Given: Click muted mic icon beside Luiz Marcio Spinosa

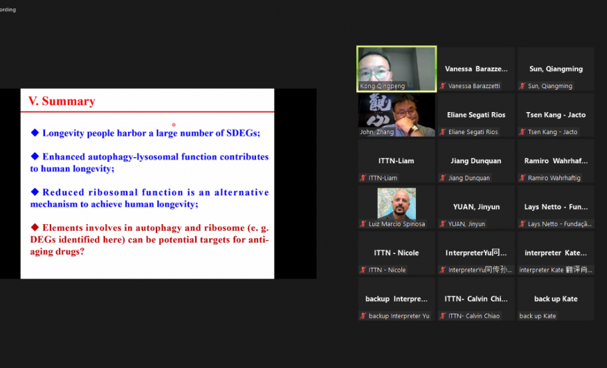Looking at the screenshot, I should coord(364,224).
